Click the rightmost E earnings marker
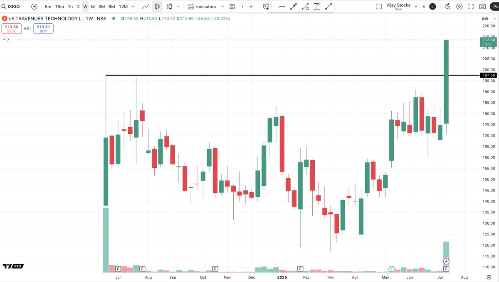The width and height of the screenshot is (499, 282). click(446, 269)
